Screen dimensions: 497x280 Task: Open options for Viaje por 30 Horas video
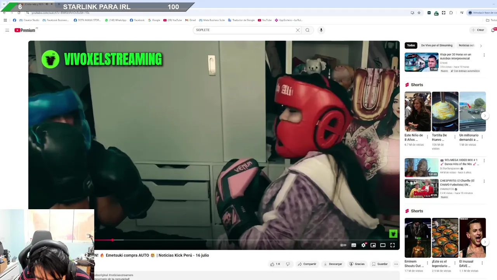[484, 55]
